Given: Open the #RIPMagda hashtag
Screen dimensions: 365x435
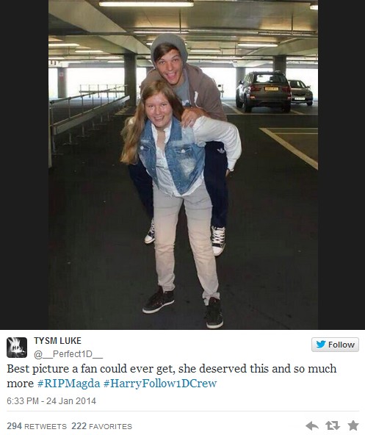Looking at the screenshot, I should click(68, 384).
